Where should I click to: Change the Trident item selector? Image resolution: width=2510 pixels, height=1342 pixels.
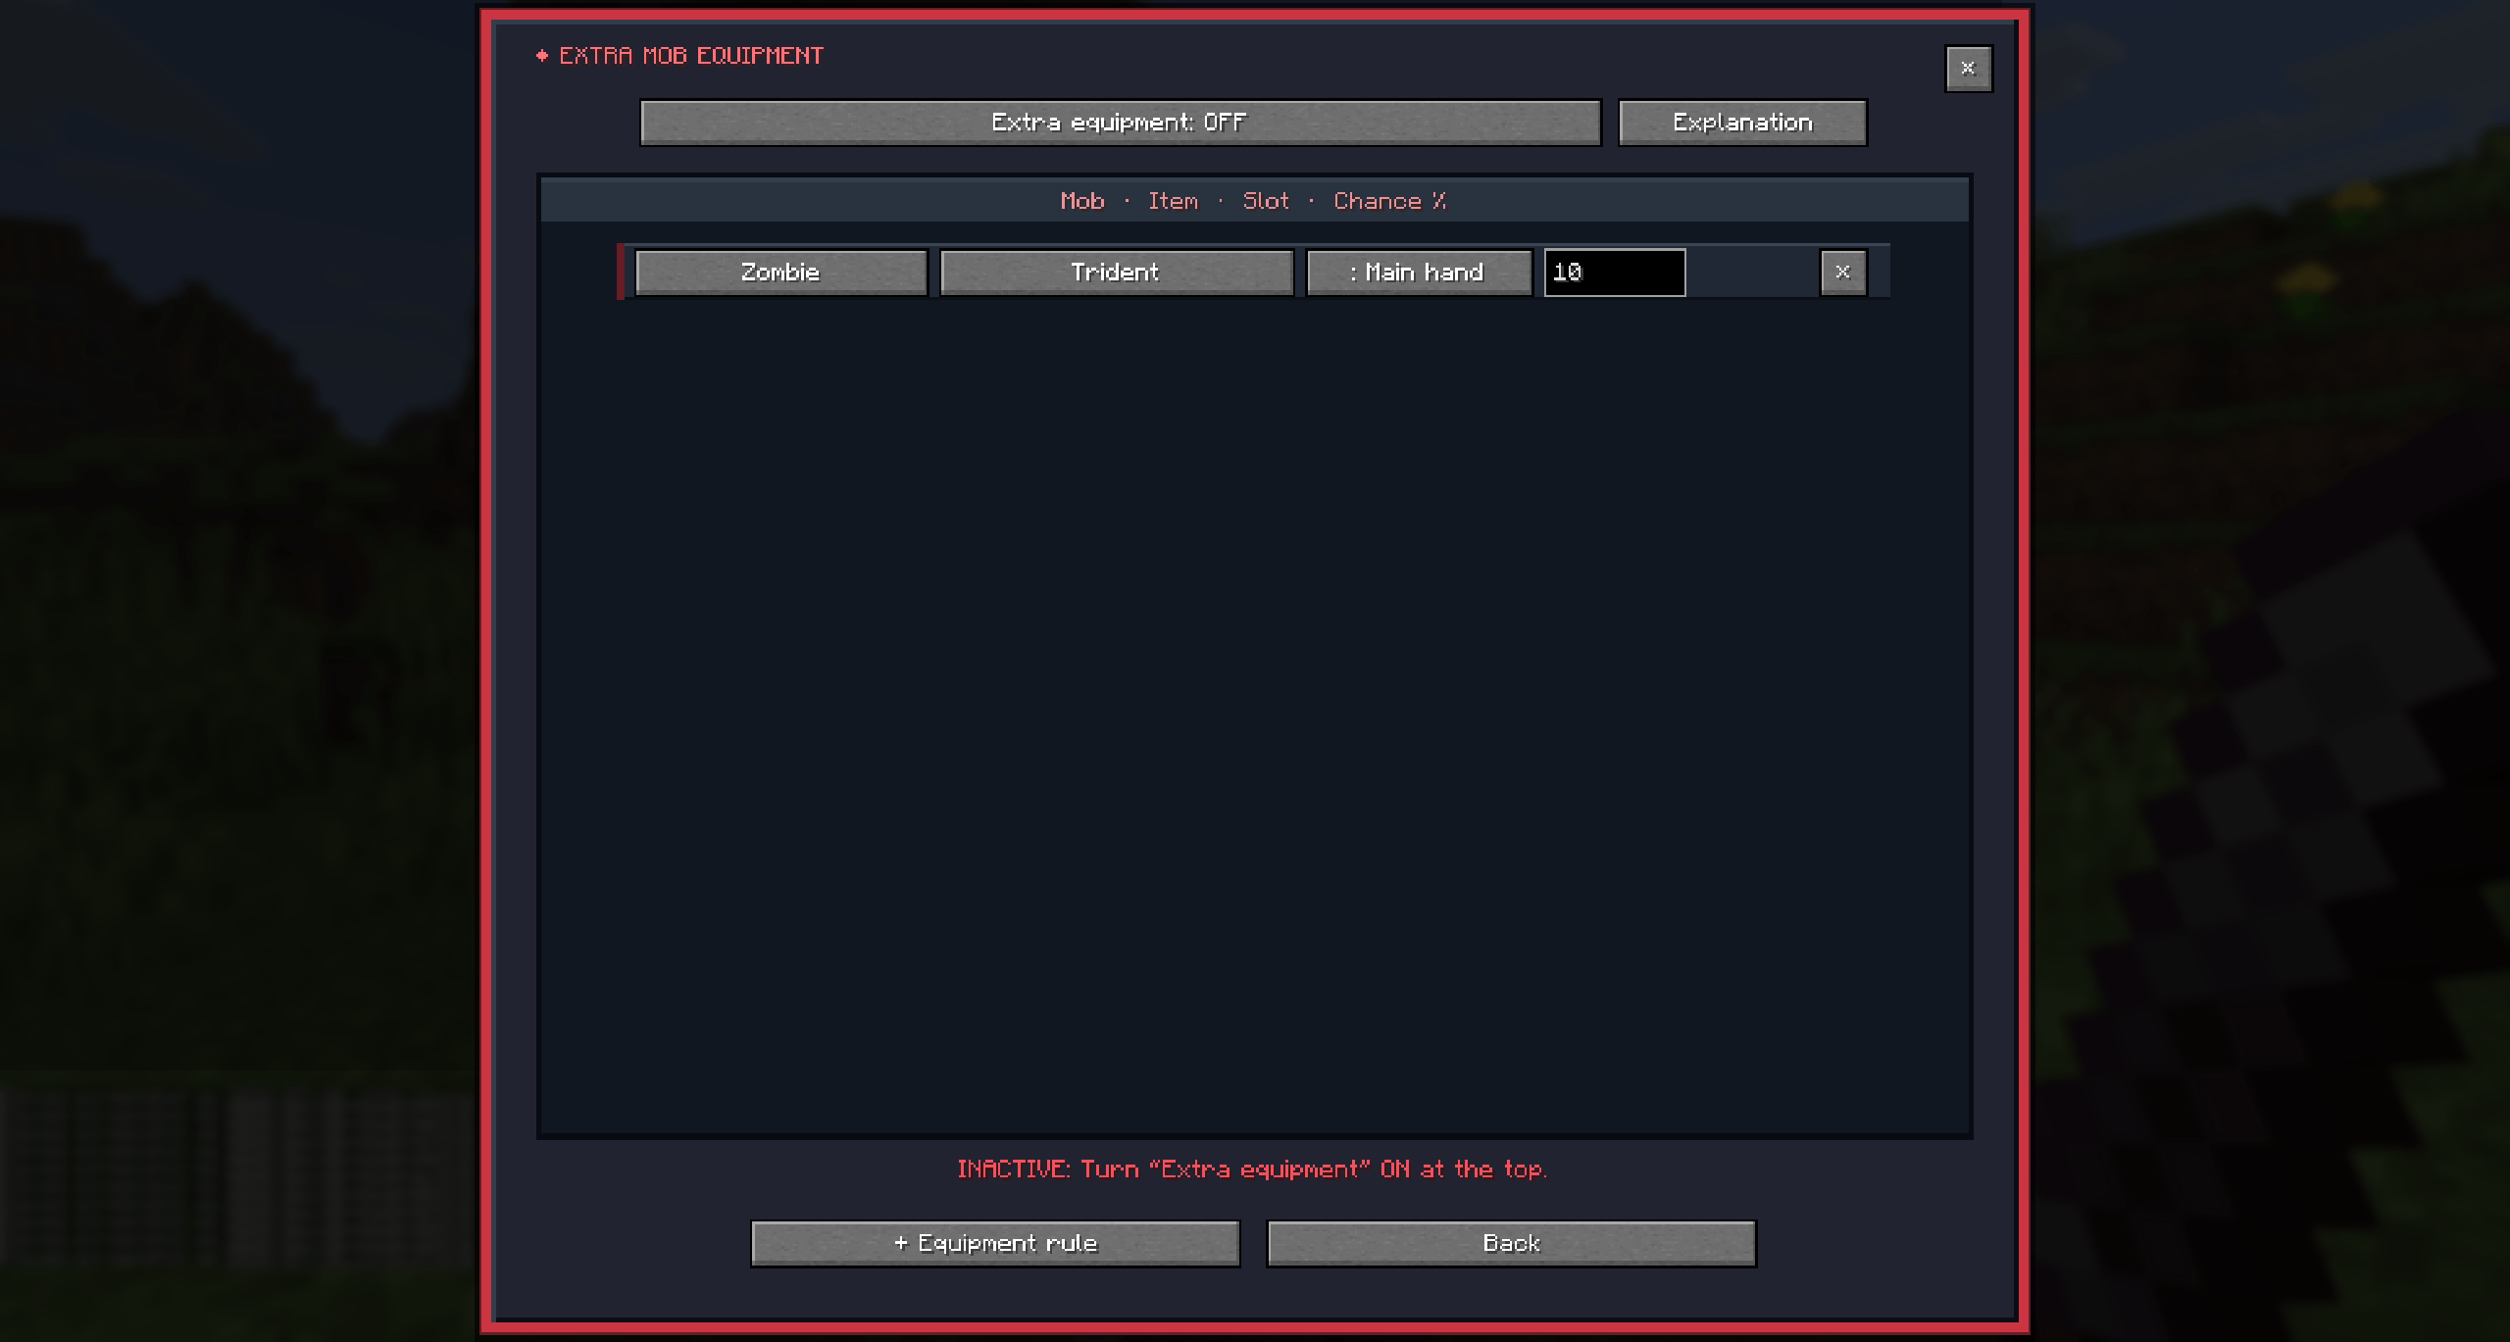[1116, 273]
